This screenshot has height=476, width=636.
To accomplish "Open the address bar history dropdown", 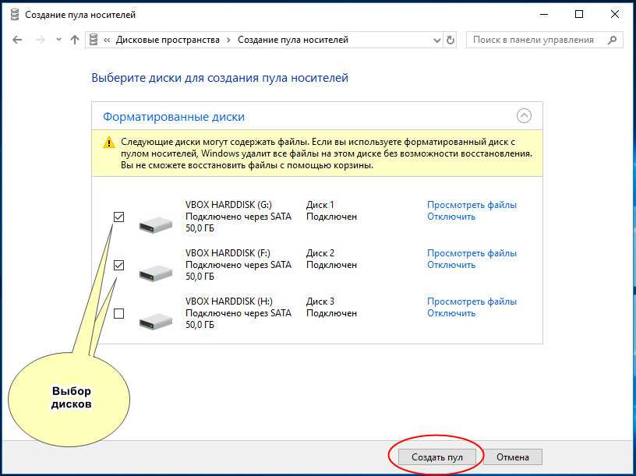I will [x=436, y=40].
